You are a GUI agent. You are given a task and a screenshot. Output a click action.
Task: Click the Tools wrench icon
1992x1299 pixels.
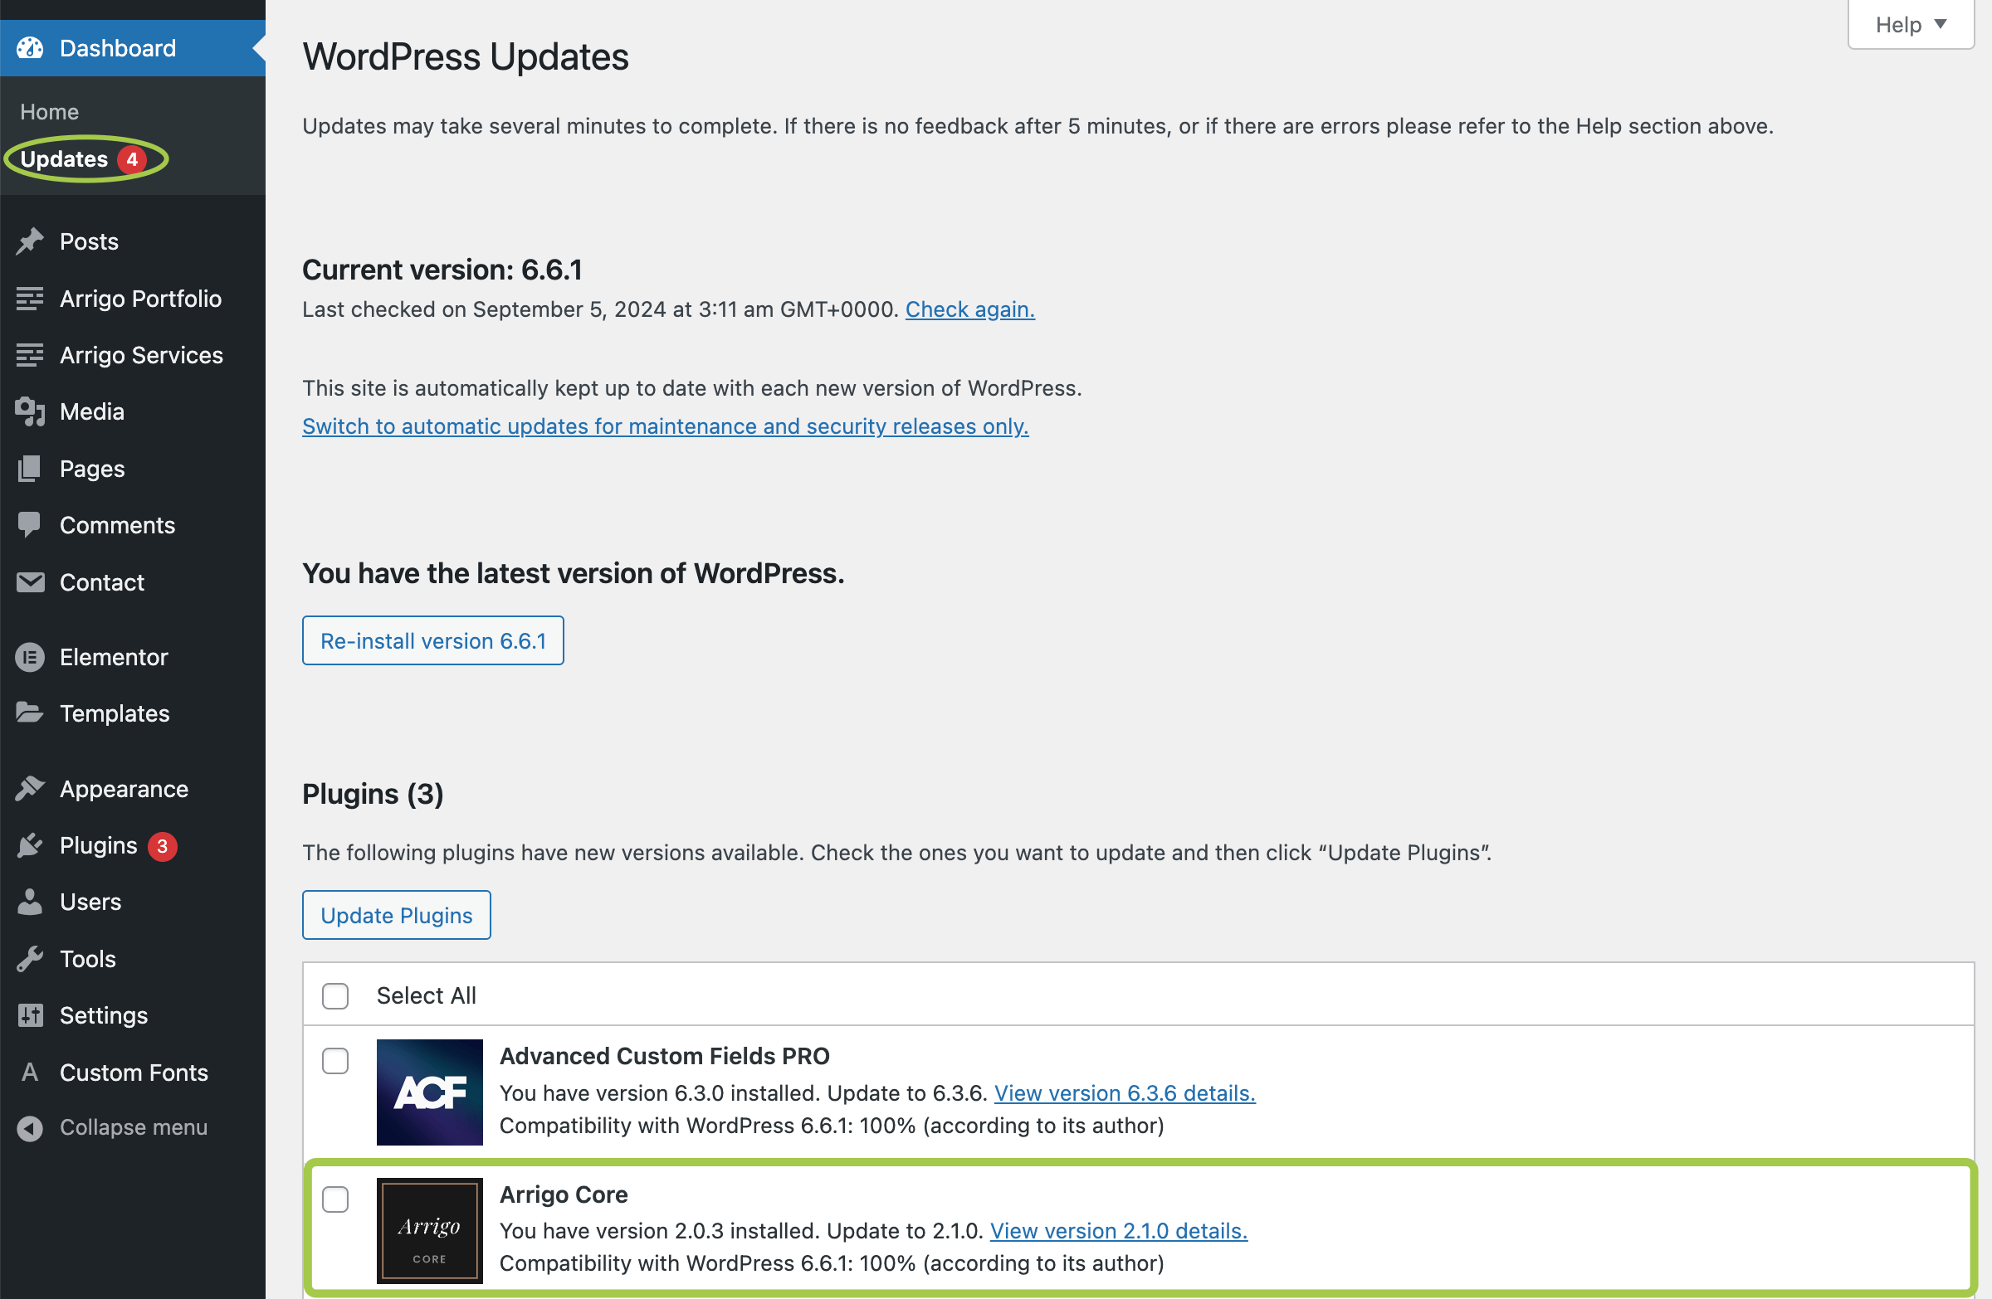(x=29, y=959)
